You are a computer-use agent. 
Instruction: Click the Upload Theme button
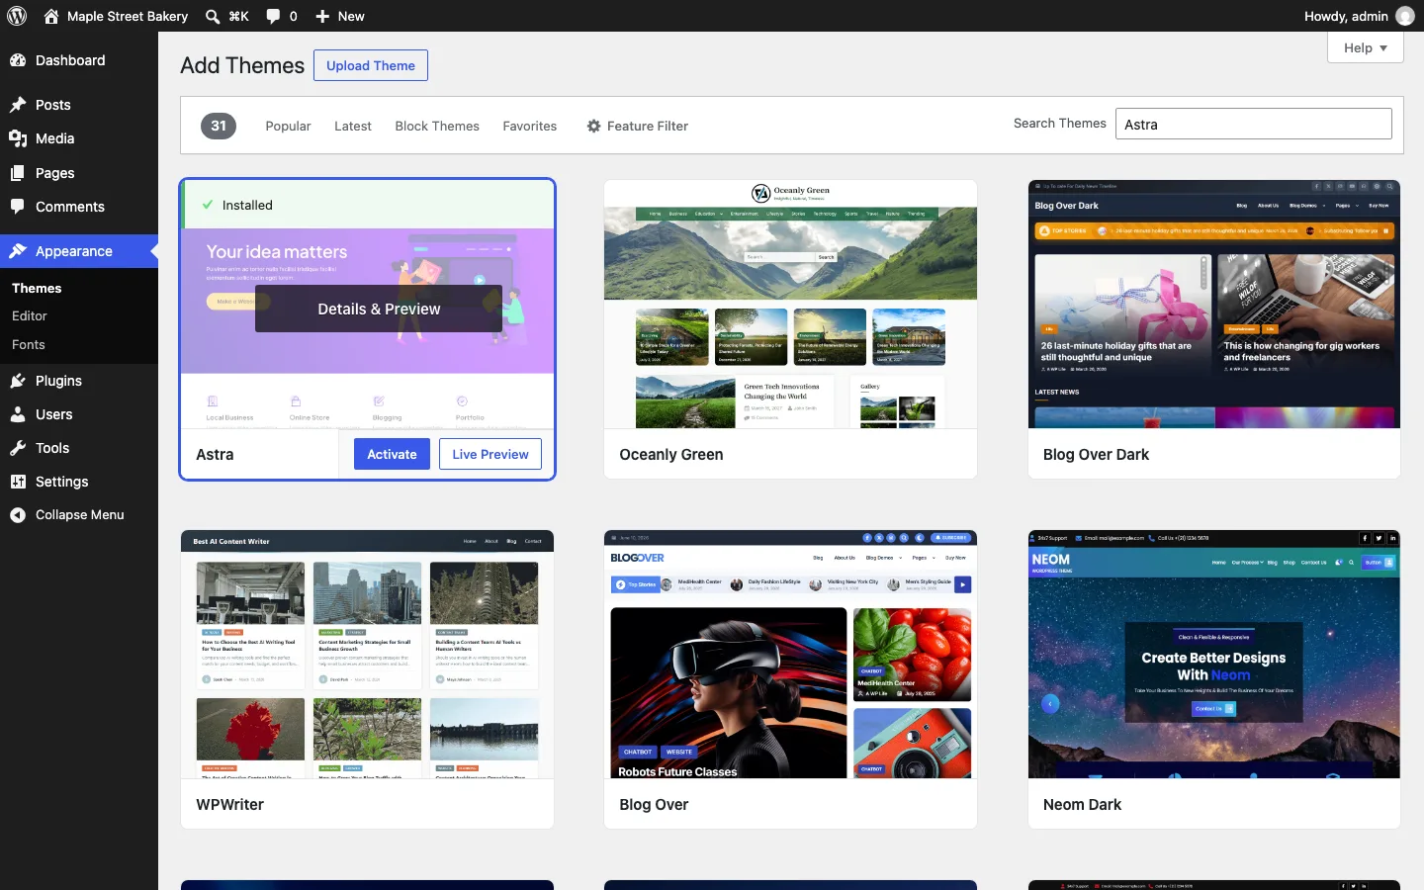pos(371,65)
